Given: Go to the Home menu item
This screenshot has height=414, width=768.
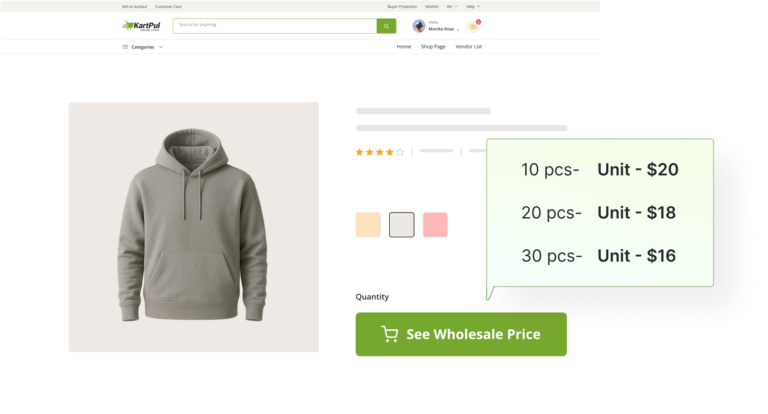Looking at the screenshot, I should click(404, 47).
